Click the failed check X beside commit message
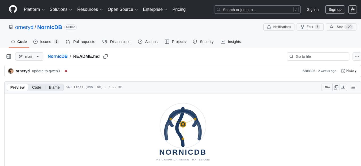Viewport: 361px width, 166px height. click(x=66, y=71)
